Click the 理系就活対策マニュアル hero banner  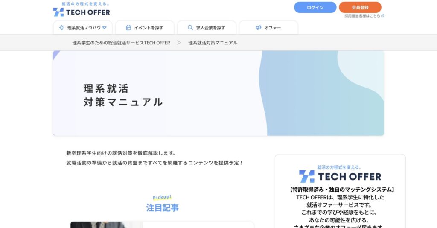coord(218,93)
